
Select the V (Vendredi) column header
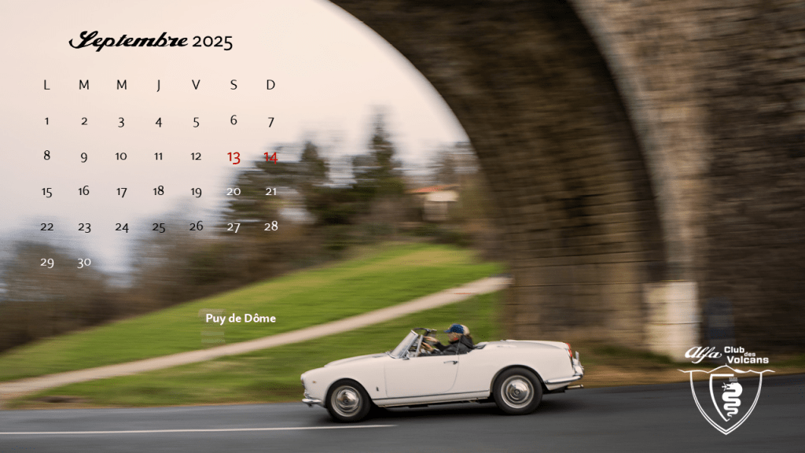click(196, 85)
